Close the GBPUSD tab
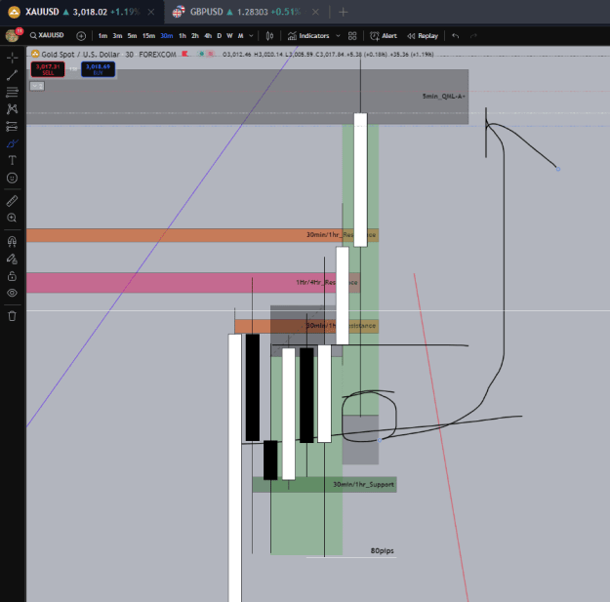This screenshot has height=602, width=610. point(315,12)
